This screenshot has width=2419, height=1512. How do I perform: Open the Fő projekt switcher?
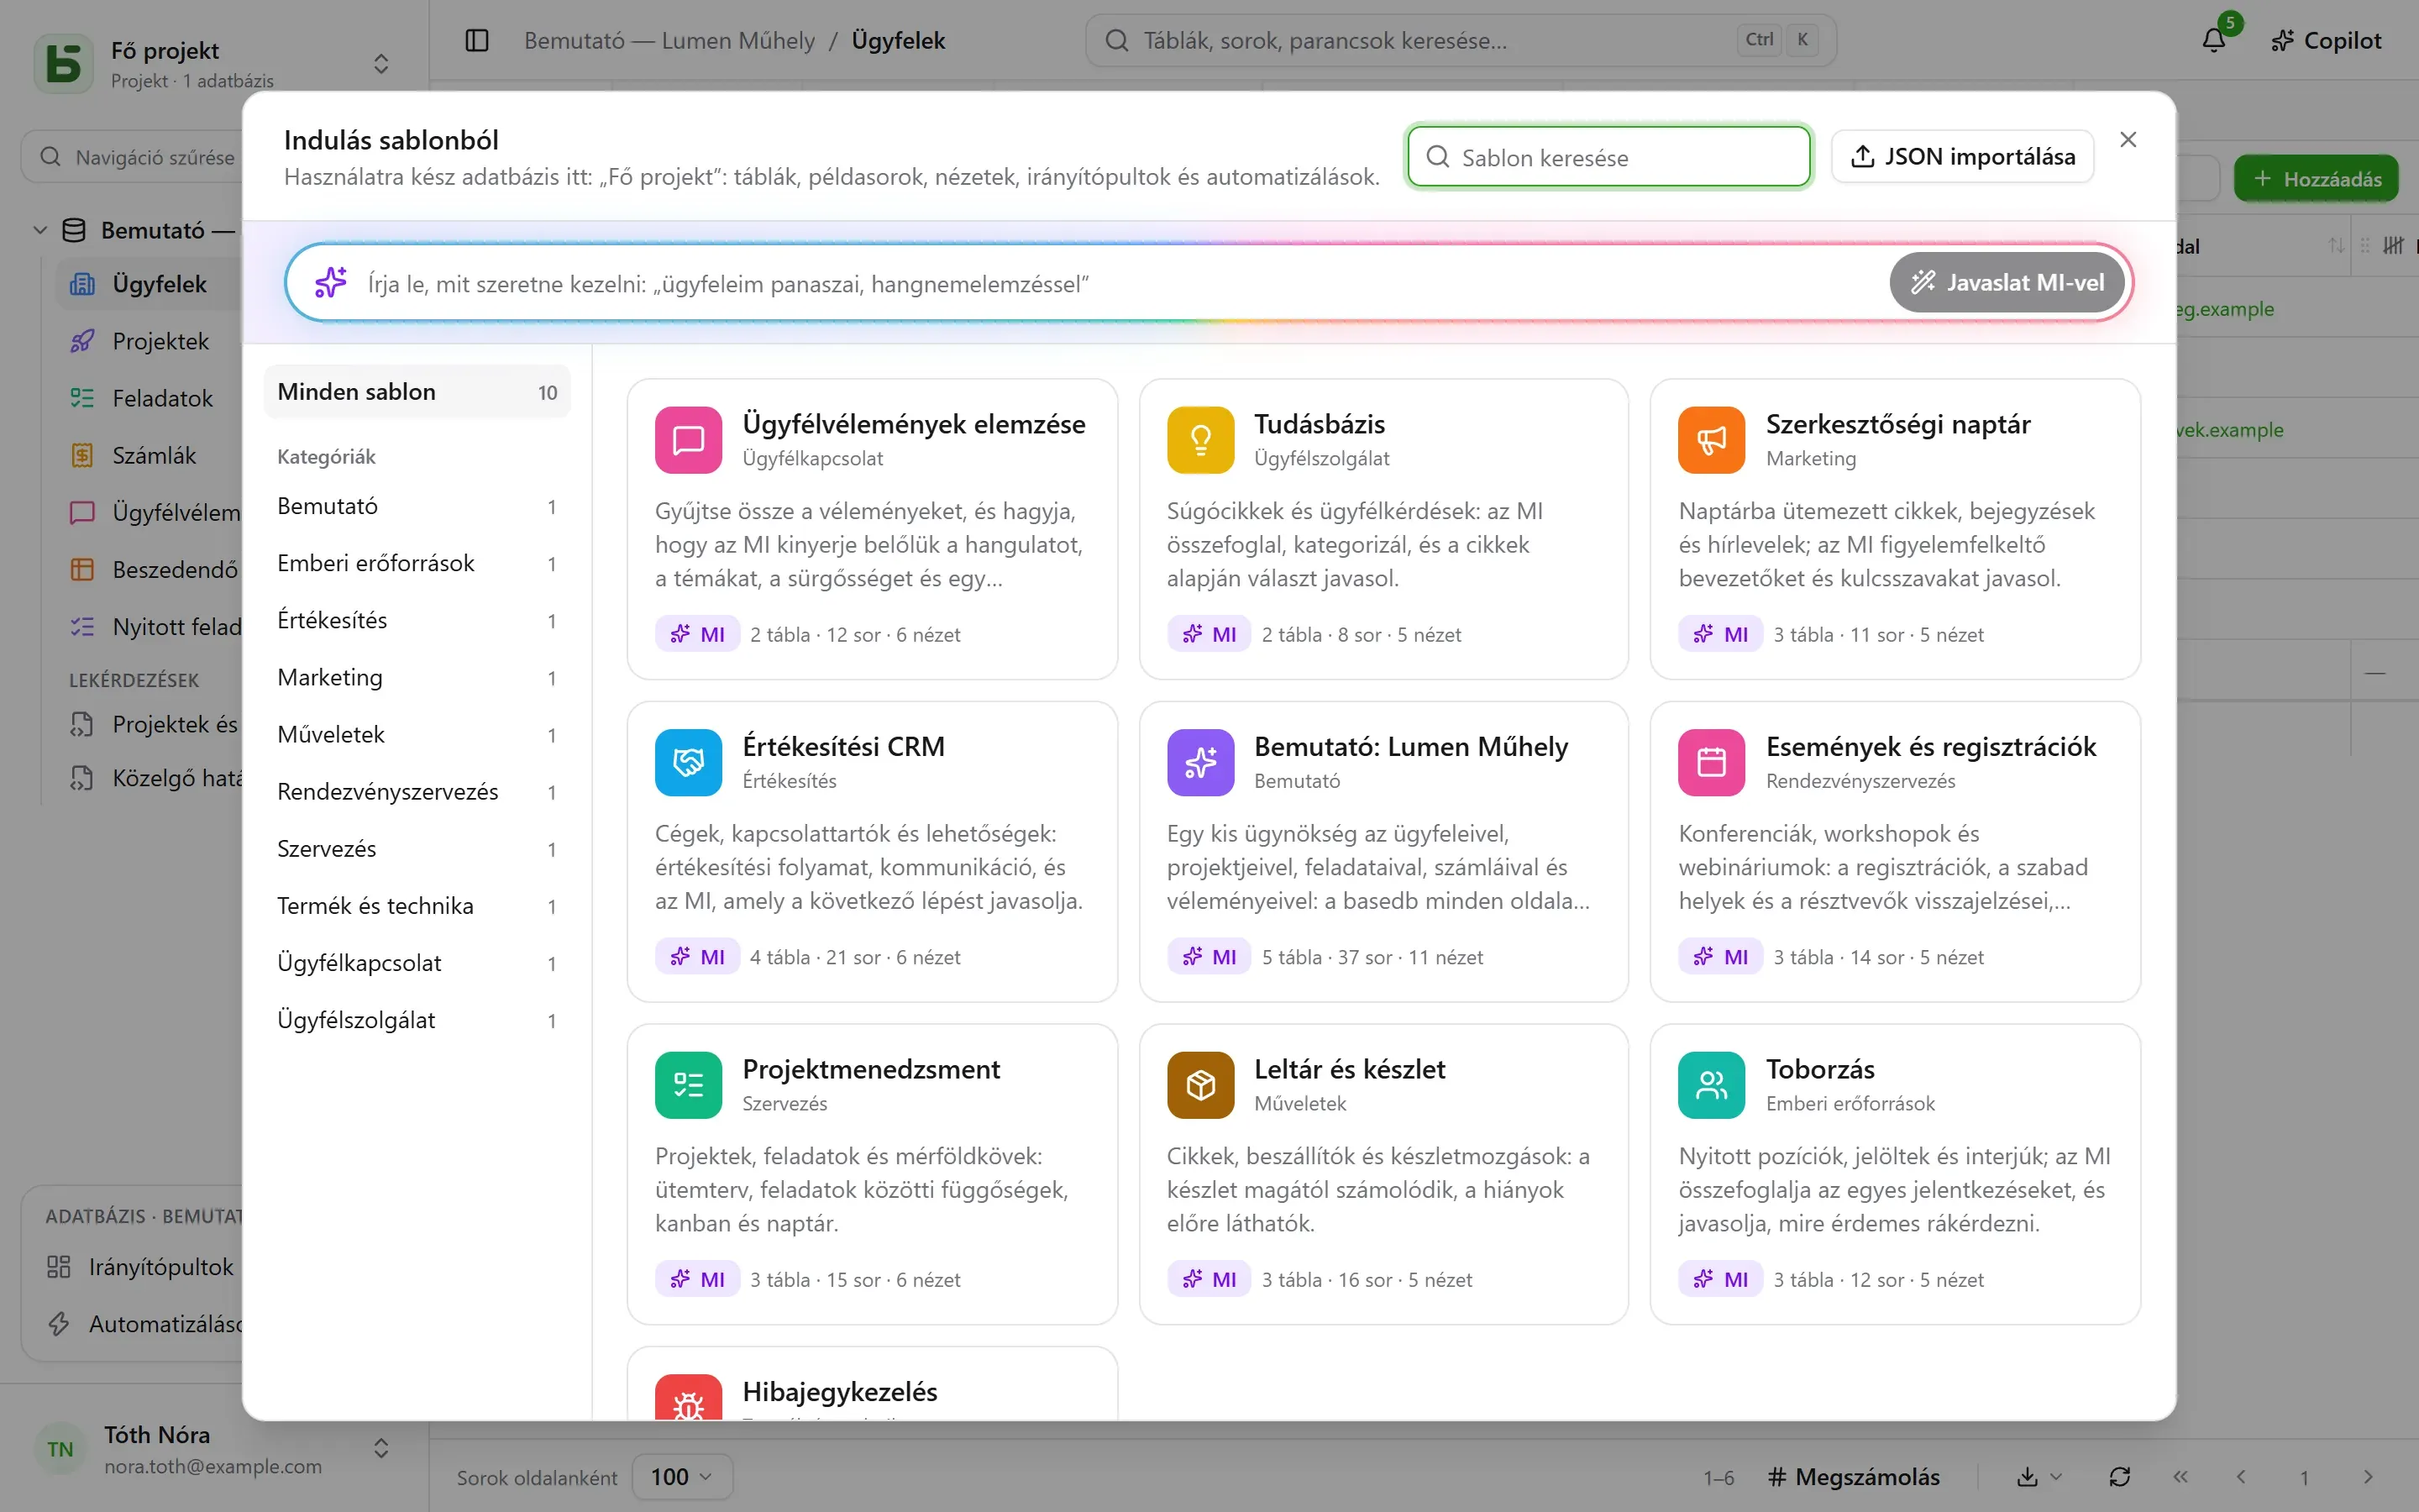(x=214, y=63)
